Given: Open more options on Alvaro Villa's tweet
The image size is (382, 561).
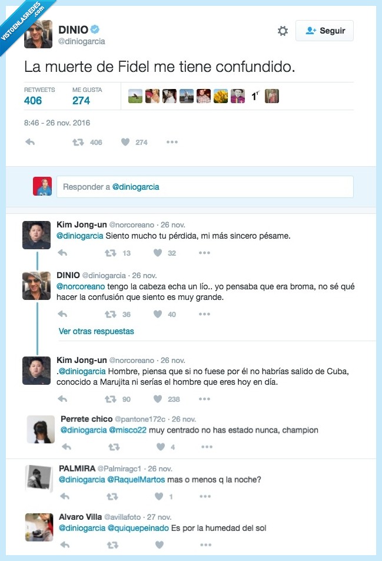Looking at the screenshot, I should pyautogui.click(x=205, y=545).
